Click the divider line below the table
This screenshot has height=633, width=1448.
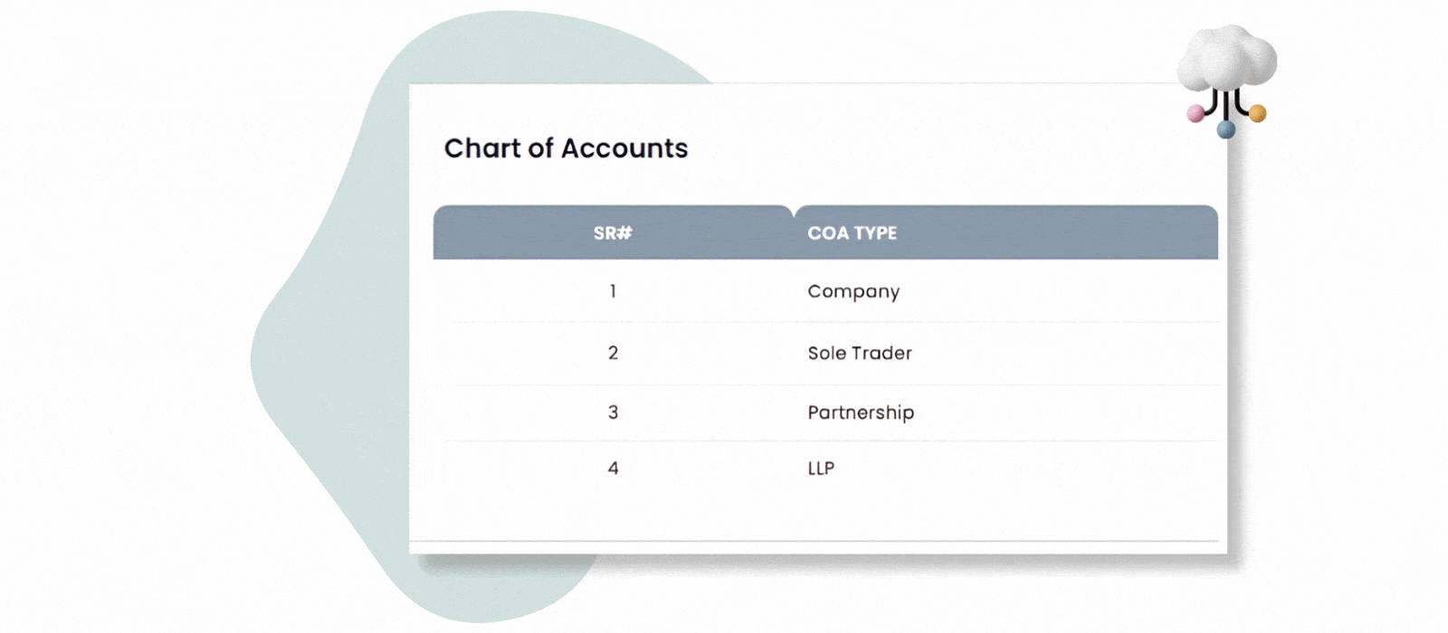coord(814,541)
